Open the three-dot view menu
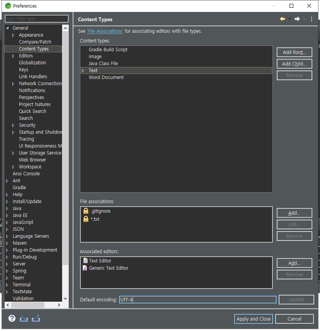Image resolution: width=320 pixels, height=331 pixels. coord(312,19)
